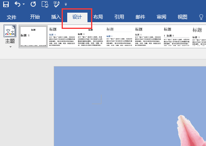Screen dimensions: 206x146
Task: Click the Redo/Repeat circular arrow icon
Action: point(33,4)
